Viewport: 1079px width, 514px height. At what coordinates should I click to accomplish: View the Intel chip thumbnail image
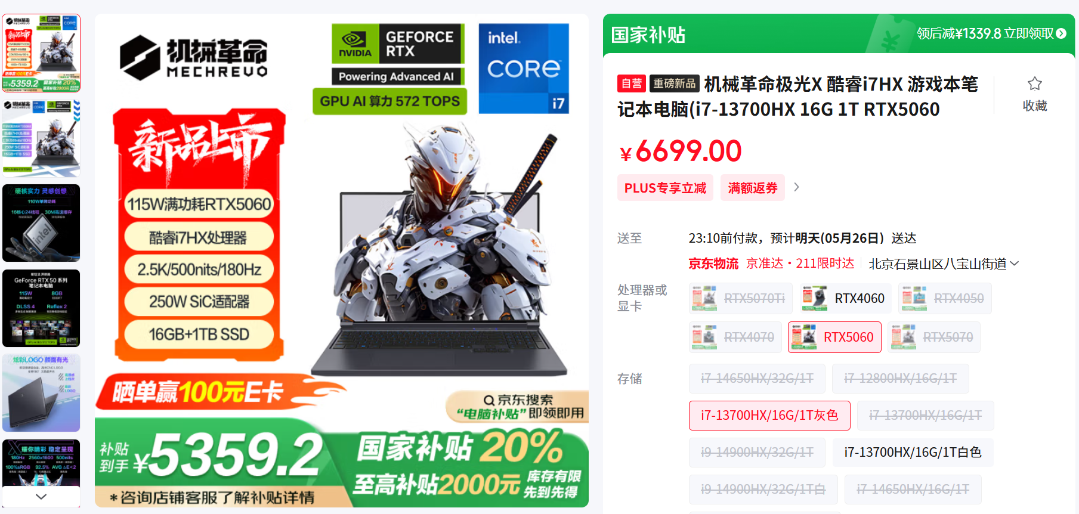click(x=41, y=223)
